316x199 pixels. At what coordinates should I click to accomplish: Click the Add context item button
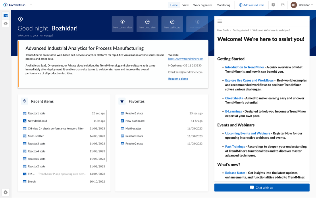pos(251,5)
